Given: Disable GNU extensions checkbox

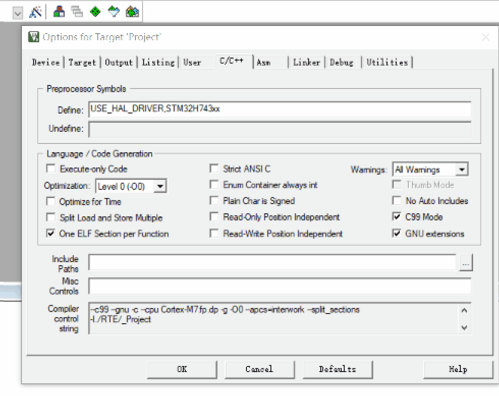Looking at the screenshot, I should point(397,234).
